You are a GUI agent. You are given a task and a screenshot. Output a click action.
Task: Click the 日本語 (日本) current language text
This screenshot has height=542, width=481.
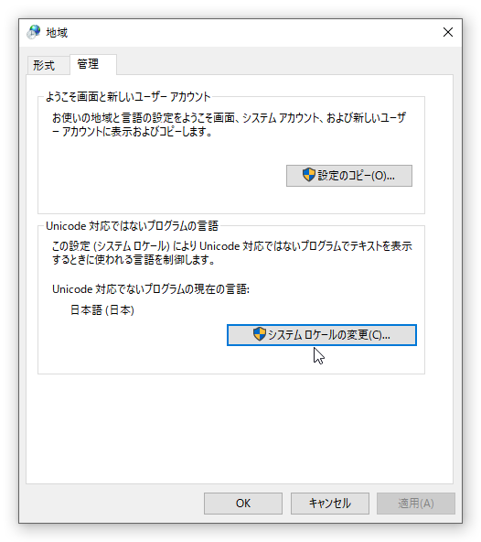[x=102, y=310]
